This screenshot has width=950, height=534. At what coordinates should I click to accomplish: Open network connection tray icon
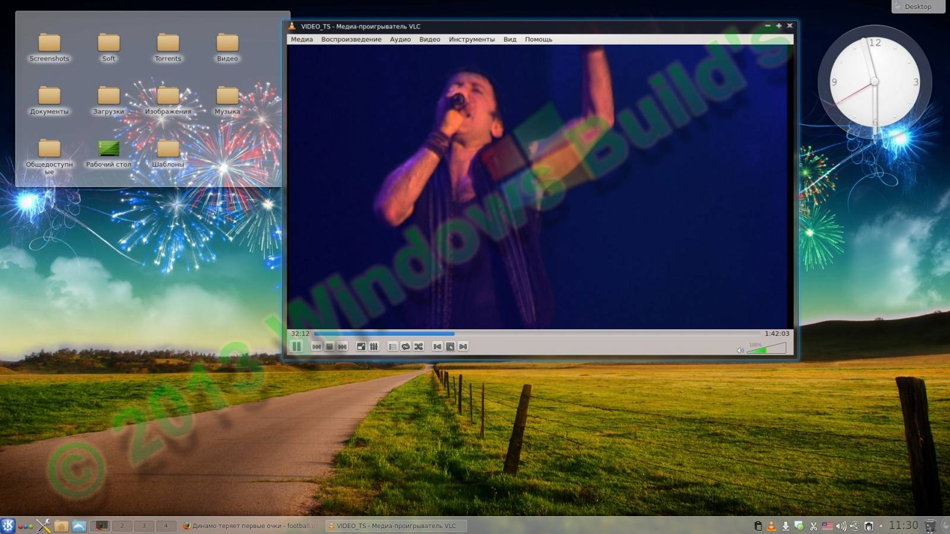pos(869,526)
